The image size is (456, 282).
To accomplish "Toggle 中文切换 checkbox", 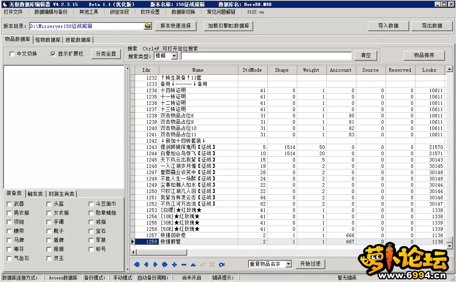I will point(12,54).
